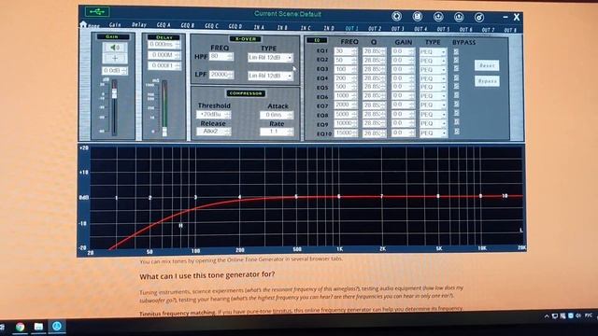Open the GEQ A tab

pos(164,25)
